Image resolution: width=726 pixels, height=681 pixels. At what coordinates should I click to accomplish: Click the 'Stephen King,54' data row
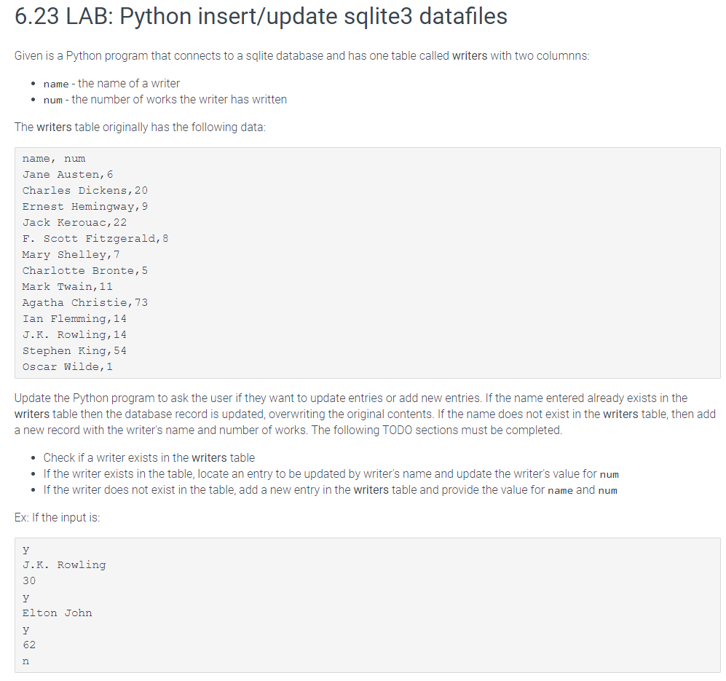click(x=74, y=350)
